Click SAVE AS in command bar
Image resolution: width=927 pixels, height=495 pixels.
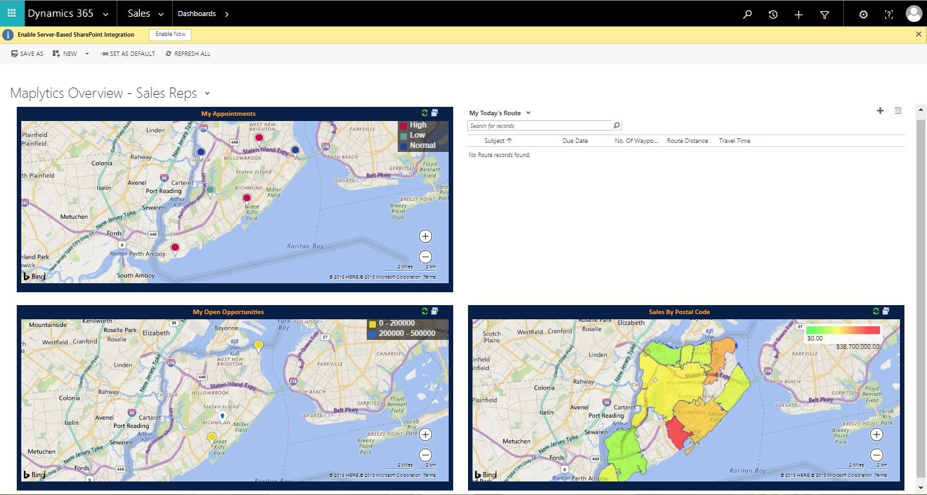click(27, 54)
